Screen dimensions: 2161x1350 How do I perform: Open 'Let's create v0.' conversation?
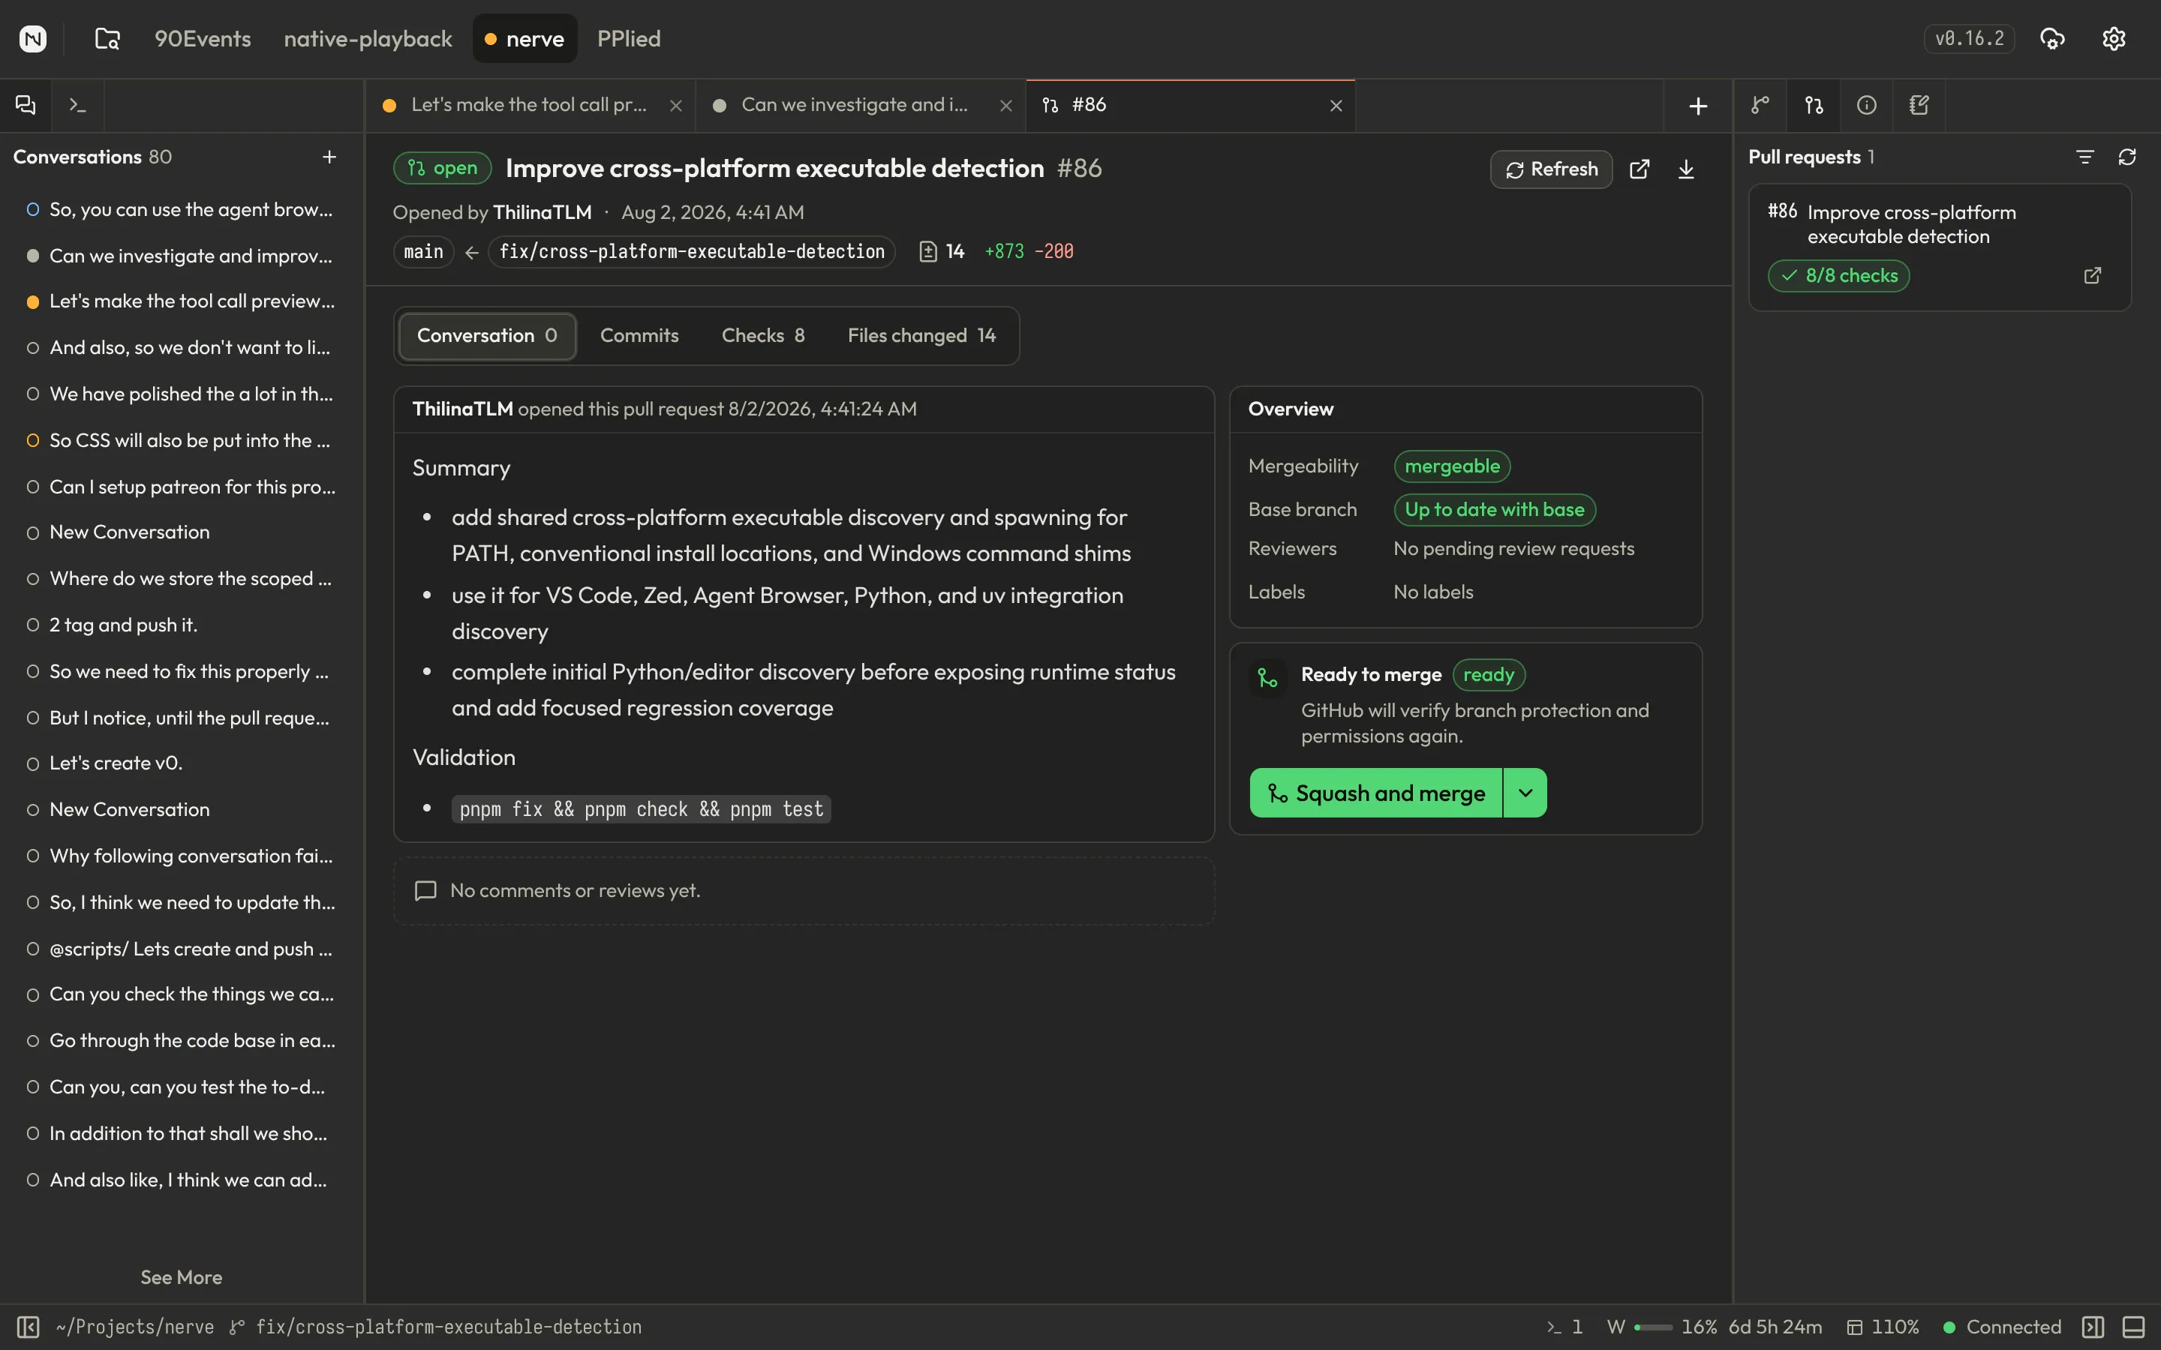pos(182,763)
